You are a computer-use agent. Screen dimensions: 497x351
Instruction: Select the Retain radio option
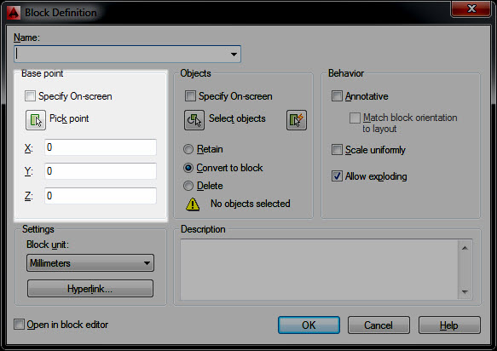pyautogui.click(x=188, y=149)
